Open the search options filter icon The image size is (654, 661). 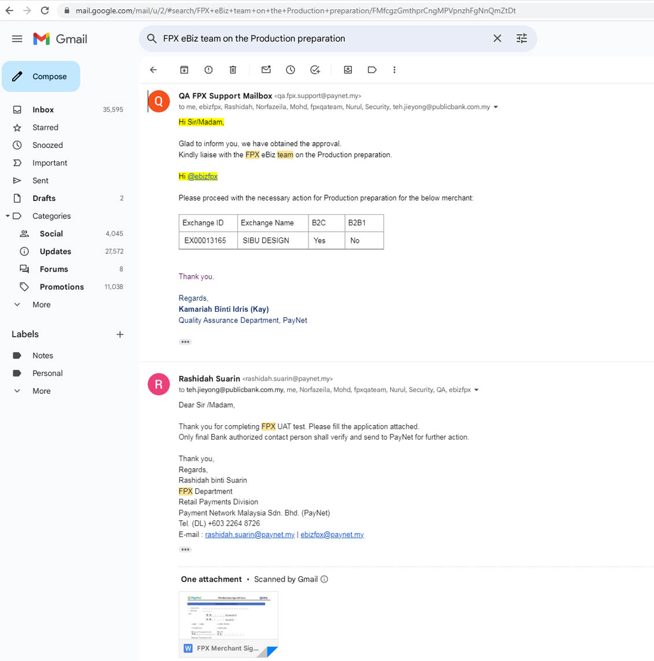[x=521, y=38]
